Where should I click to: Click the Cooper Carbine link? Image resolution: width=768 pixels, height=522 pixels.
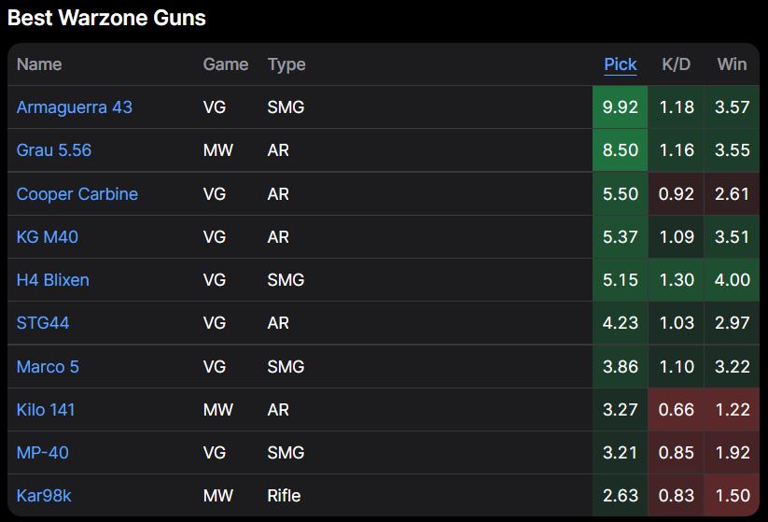click(x=77, y=194)
